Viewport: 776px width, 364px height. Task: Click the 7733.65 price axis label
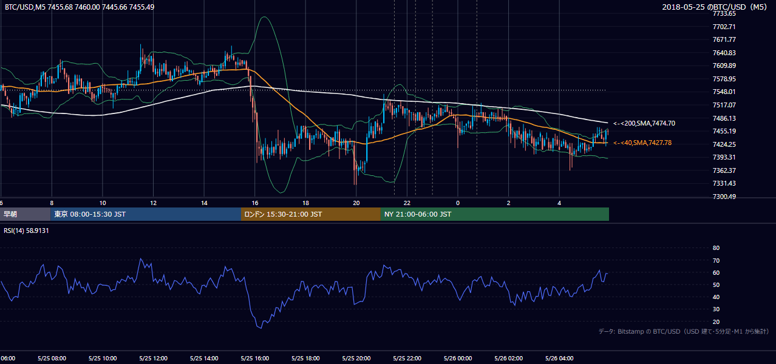pyautogui.click(x=724, y=13)
